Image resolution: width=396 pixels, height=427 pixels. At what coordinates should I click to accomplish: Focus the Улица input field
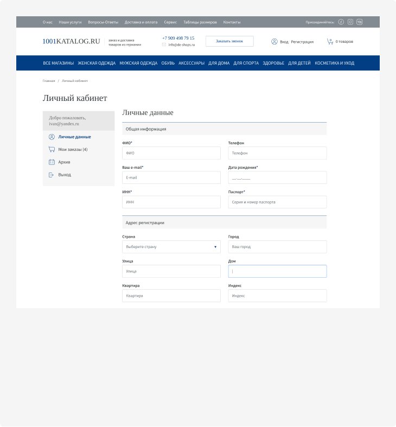click(x=171, y=271)
